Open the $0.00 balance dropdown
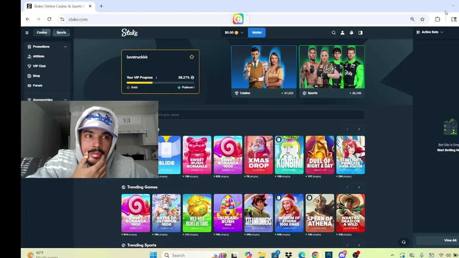This screenshot has height=258, width=459. (234, 33)
